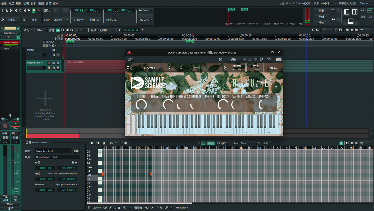Toggle 静音 mute on the mixer strip

[x=5, y=138]
